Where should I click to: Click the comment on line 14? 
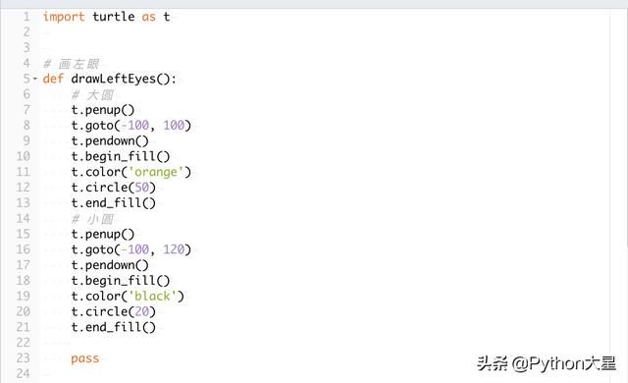pos(92,219)
